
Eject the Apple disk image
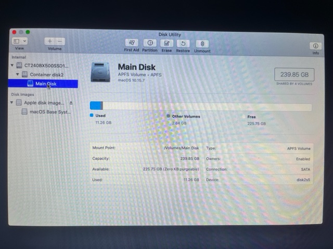(x=71, y=103)
